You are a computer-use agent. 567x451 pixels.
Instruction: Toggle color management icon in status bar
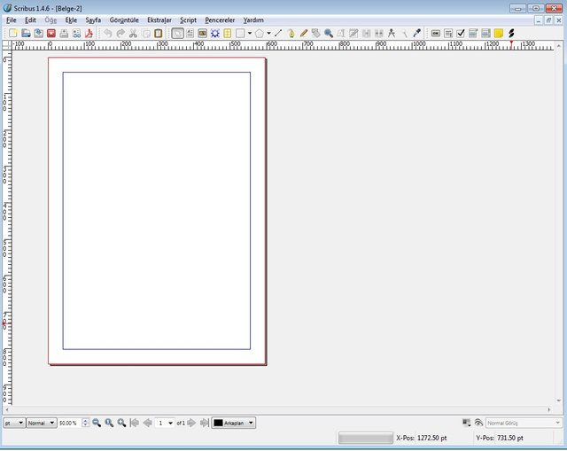point(467,423)
